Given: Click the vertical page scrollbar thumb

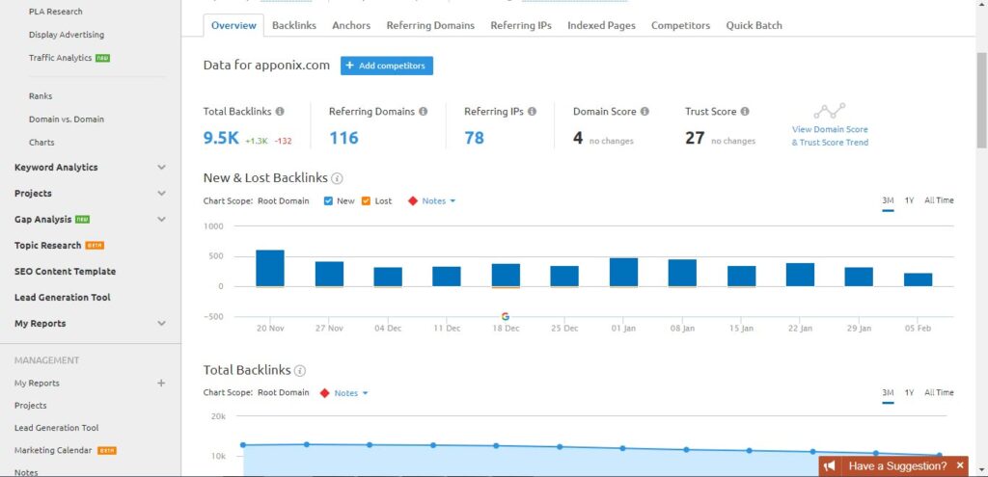Looking at the screenshot, I should 981,100.
